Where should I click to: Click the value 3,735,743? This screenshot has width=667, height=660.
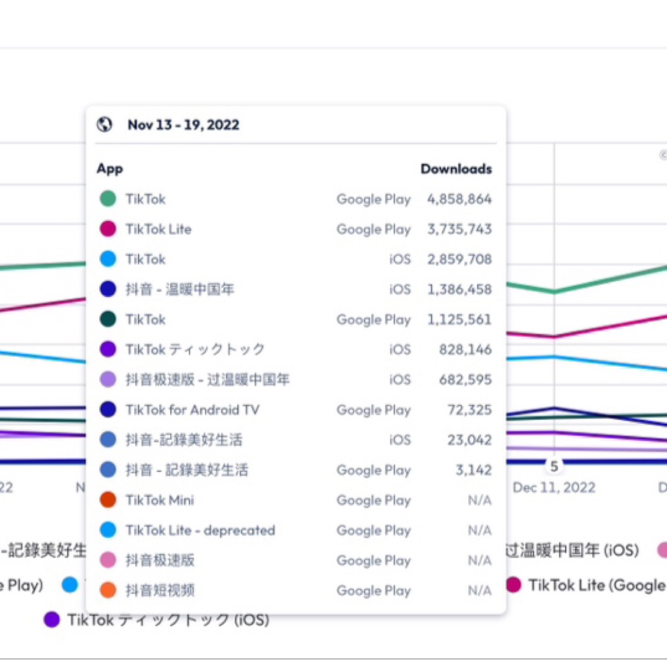pos(459,229)
